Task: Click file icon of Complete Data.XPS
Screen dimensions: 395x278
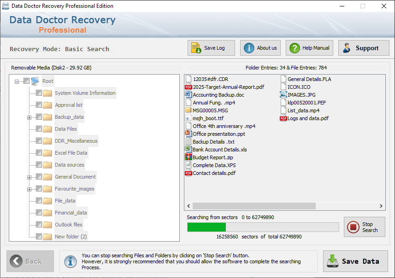Action: coord(188,165)
